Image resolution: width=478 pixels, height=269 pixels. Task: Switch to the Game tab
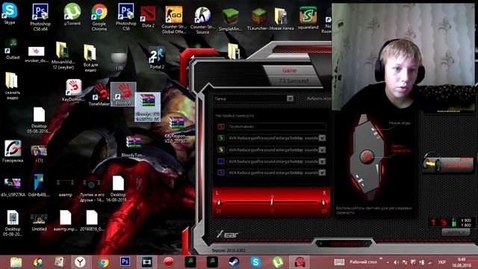pos(289,70)
